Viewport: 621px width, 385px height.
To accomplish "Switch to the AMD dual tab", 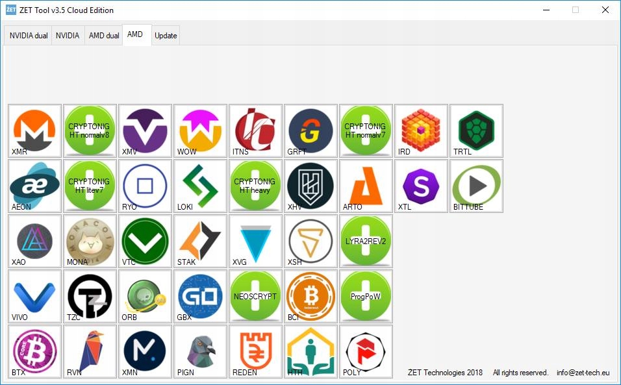I will (104, 36).
